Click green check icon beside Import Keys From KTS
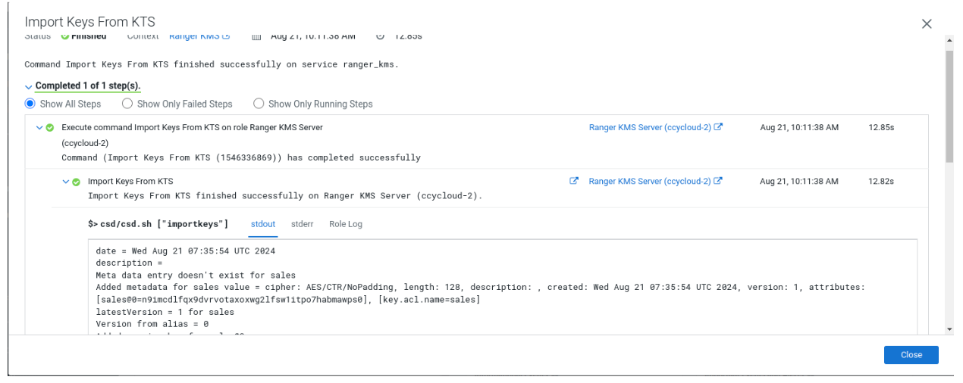963x383 pixels. tap(77, 182)
